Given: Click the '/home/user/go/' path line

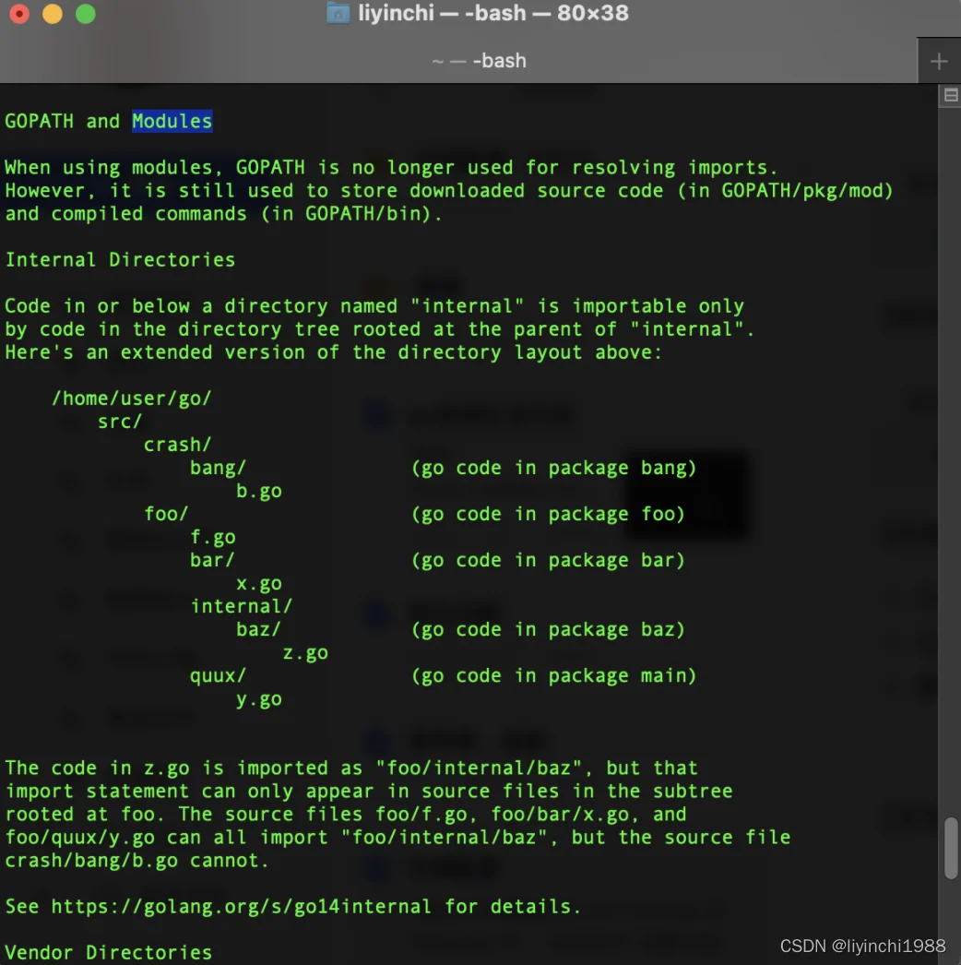Looking at the screenshot, I should point(132,399).
